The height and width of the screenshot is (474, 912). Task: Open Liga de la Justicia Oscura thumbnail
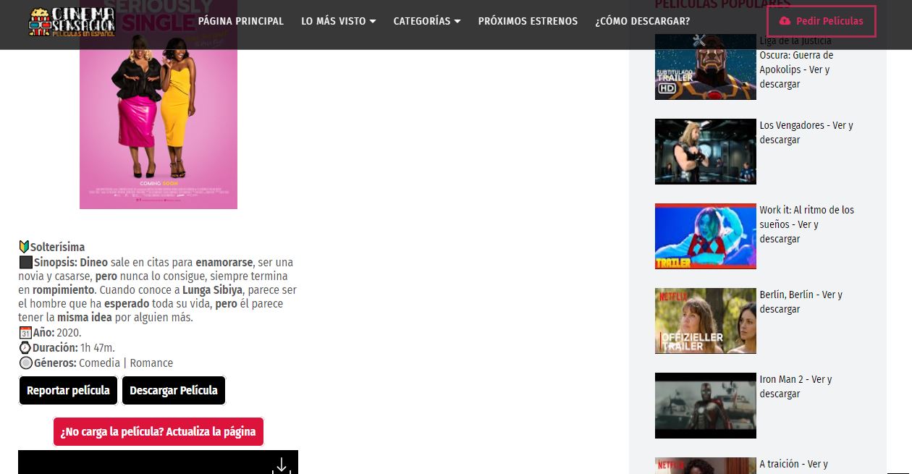click(x=706, y=67)
